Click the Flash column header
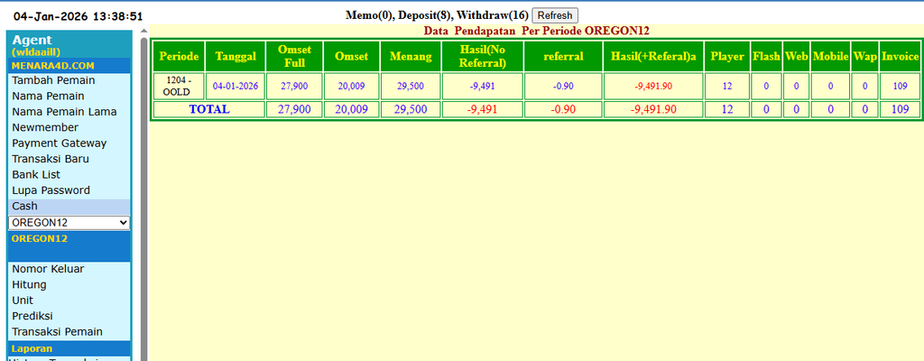924x361 pixels. click(x=766, y=57)
